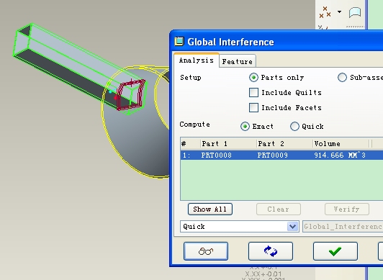This screenshot has height=280, width=383.
Task: Click the datum points tool icon
Action: (325, 12)
